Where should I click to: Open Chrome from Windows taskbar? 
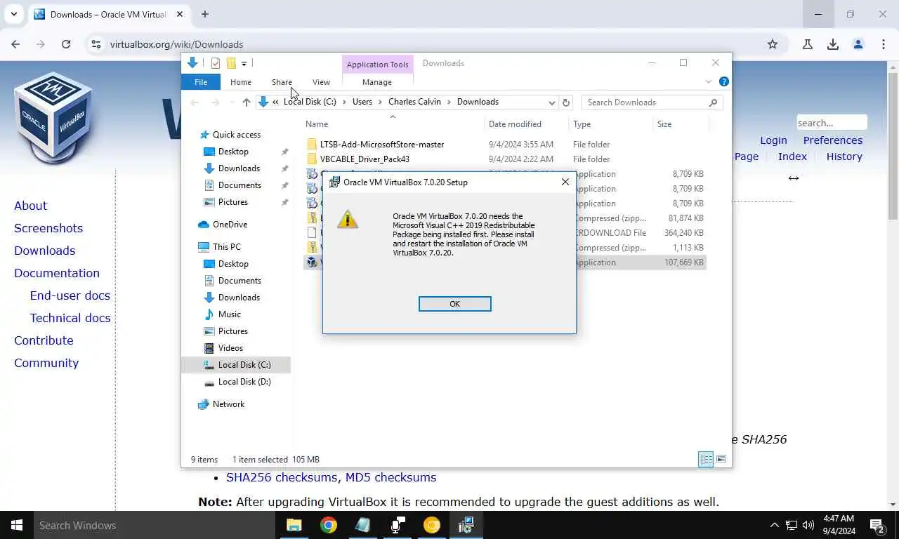tap(329, 525)
